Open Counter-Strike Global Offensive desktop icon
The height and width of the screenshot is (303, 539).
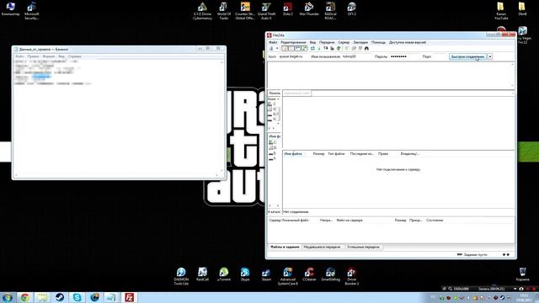245,11
